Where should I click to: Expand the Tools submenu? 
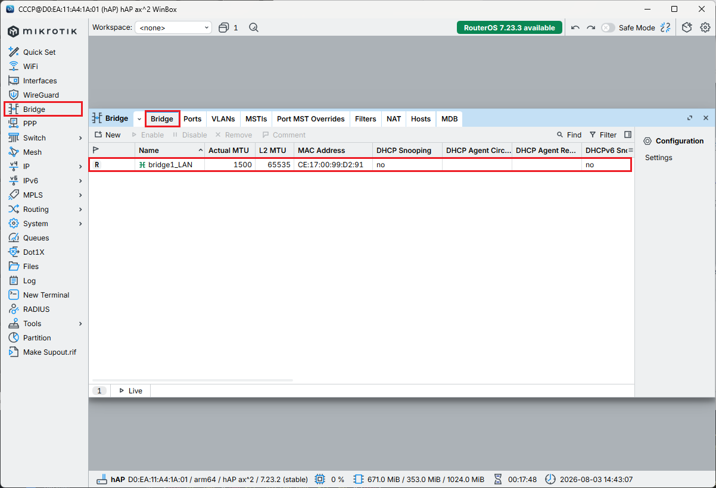80,324
